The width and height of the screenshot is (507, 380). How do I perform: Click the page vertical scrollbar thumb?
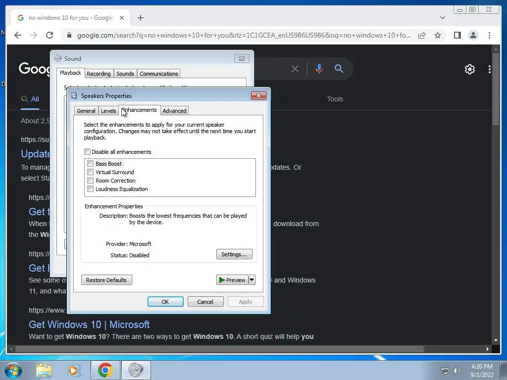(x=496, y=88)
